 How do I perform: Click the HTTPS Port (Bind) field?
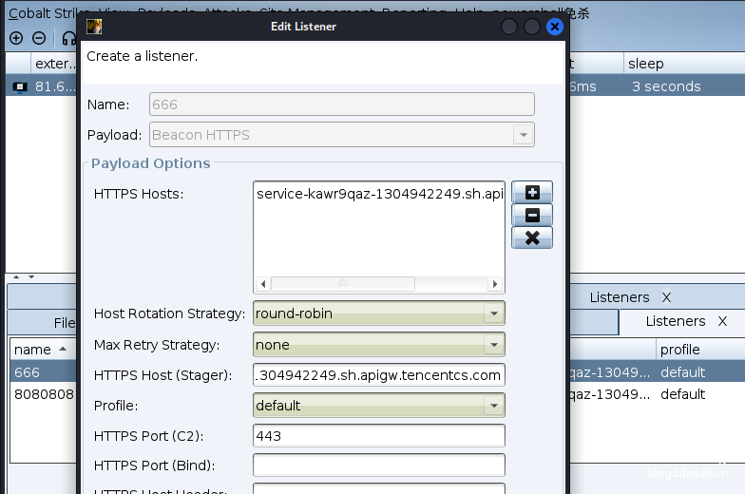[x=378, y=465]
